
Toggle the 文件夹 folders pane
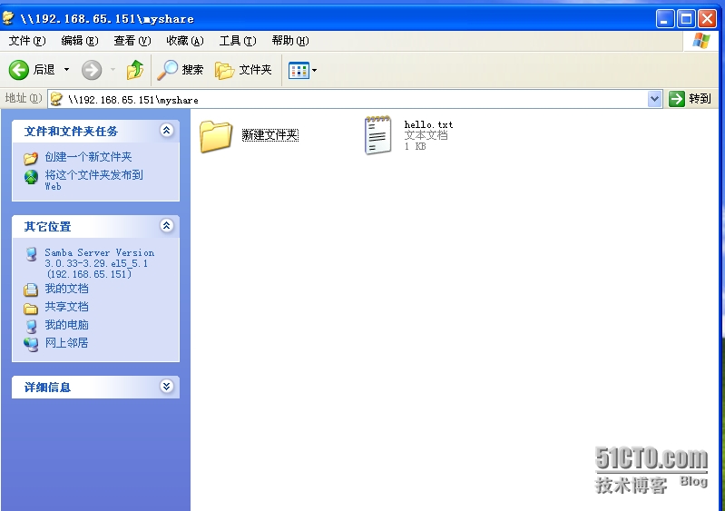243,70
